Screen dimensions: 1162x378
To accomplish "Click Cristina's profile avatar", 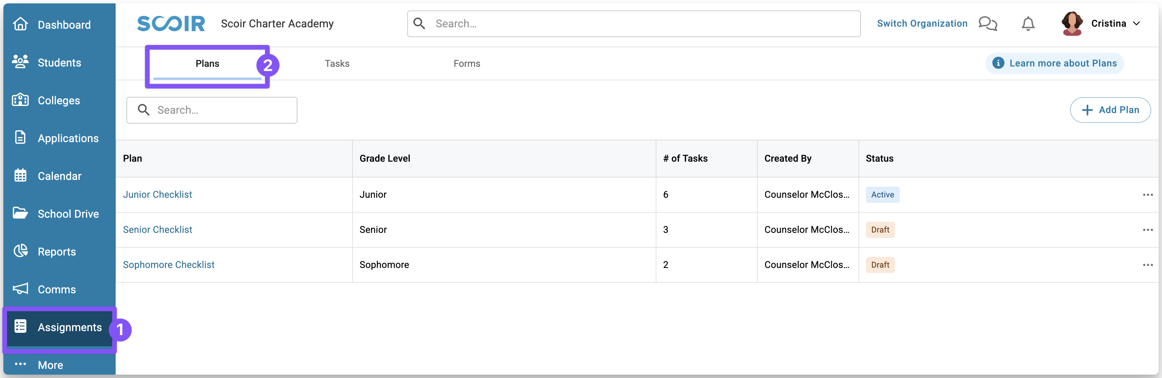I will 1072,23.
